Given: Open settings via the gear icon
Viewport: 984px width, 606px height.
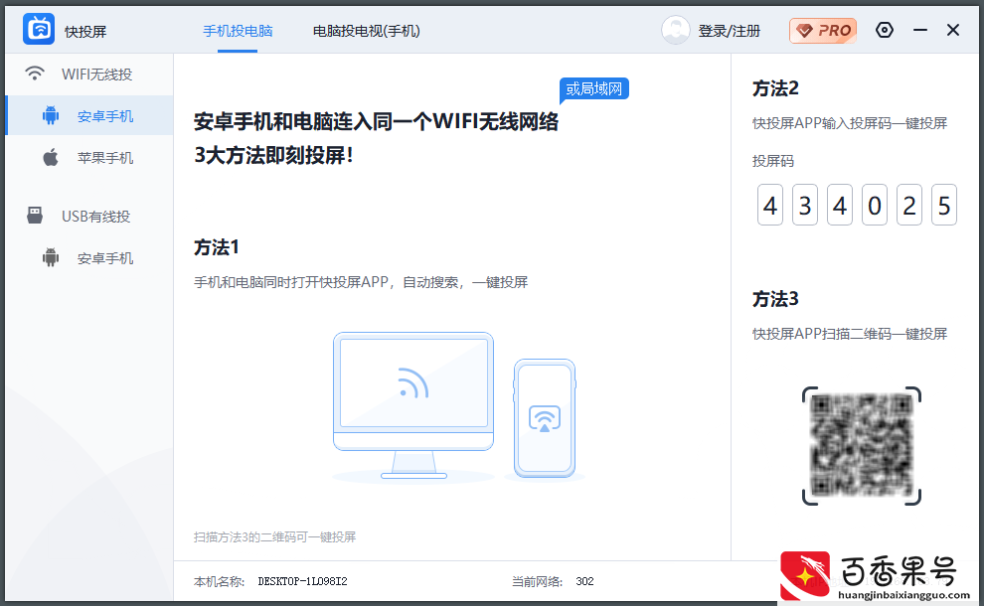Looking at the screenshot, I should [885, 30].
